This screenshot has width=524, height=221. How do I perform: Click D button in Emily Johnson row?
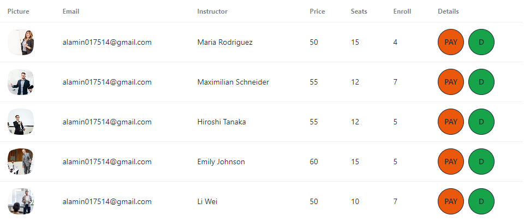pos(481,162)
